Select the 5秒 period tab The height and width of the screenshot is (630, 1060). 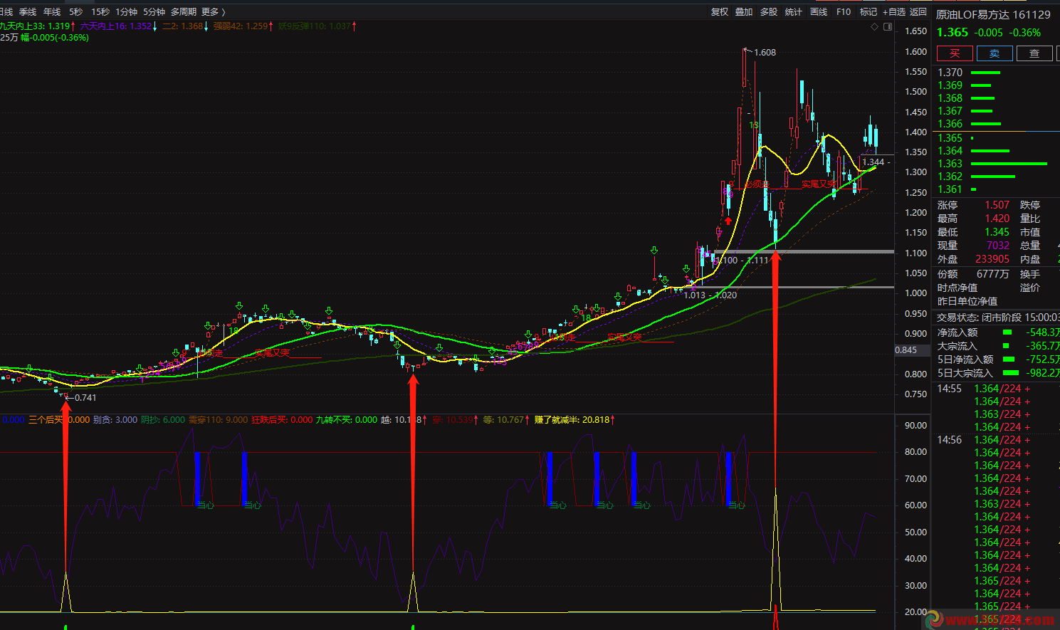tap(75, 11)
